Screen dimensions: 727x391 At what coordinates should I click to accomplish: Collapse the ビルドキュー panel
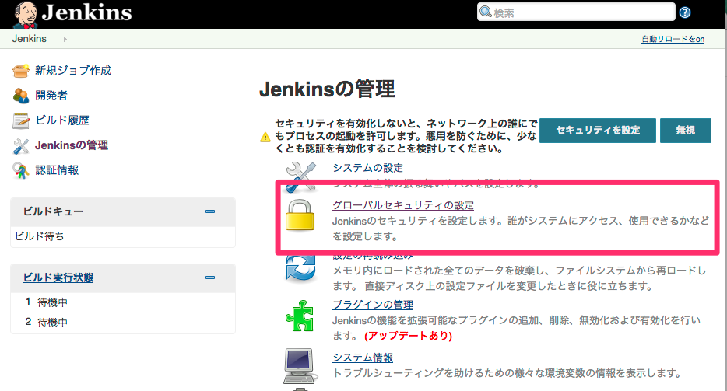(x=210, y=211)
